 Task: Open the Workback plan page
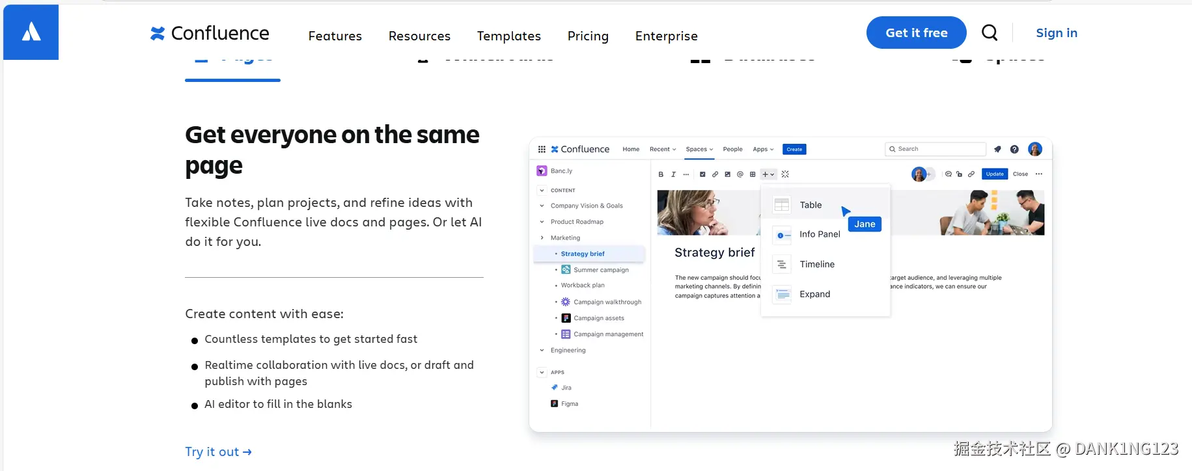tap(583, 286)
